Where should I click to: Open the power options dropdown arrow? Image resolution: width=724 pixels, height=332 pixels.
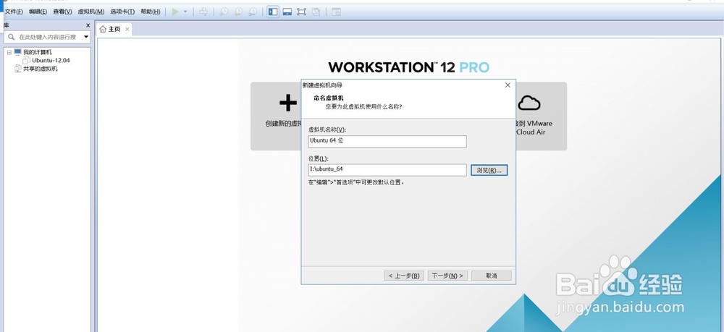click(x=185, y=12)
